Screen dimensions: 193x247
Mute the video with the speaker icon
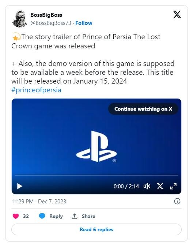[x=147, y=186]
